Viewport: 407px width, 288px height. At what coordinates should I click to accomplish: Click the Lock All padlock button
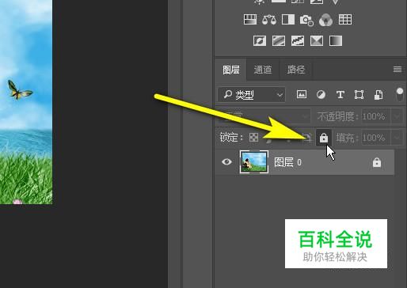tap(324, 138)
